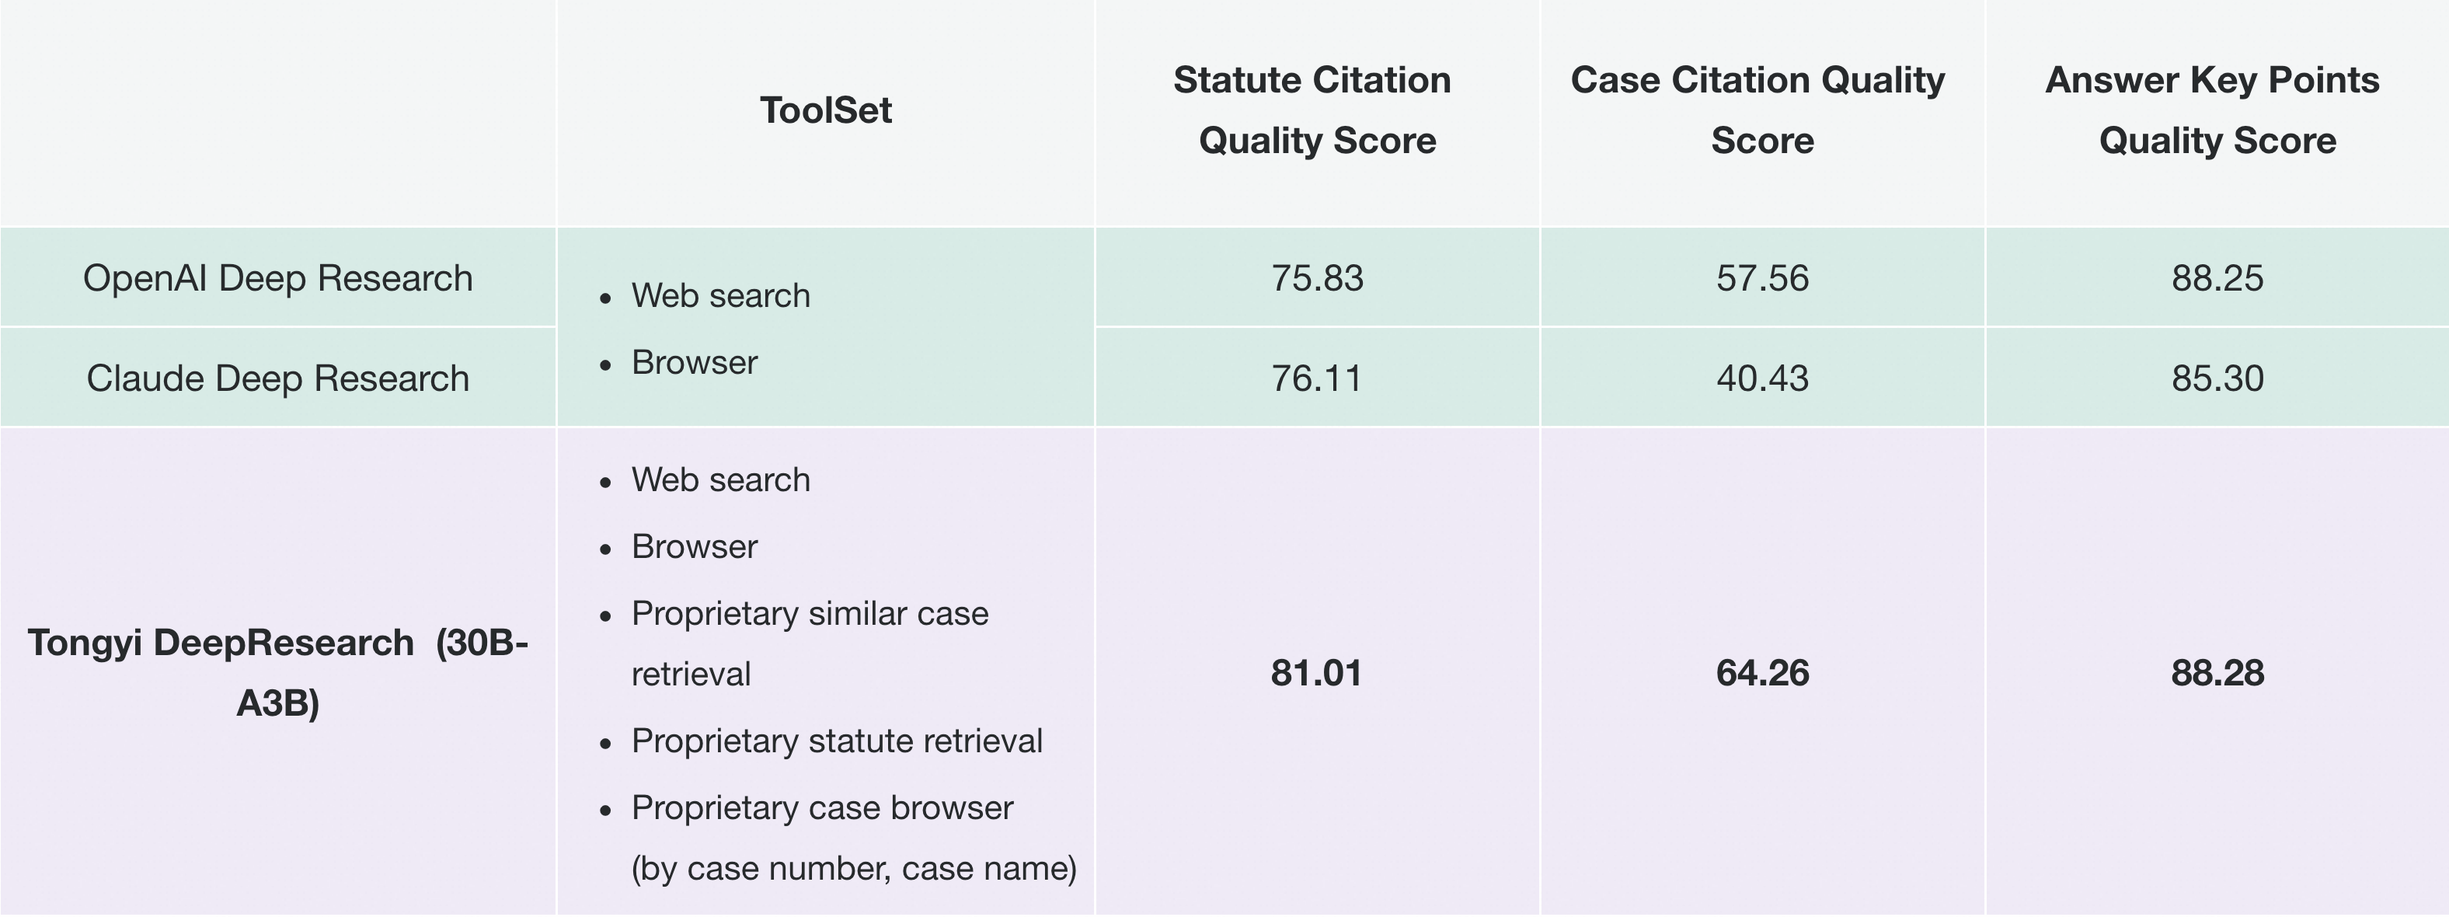Select the Statute Citation Quality Score header

coord(1315,110)
